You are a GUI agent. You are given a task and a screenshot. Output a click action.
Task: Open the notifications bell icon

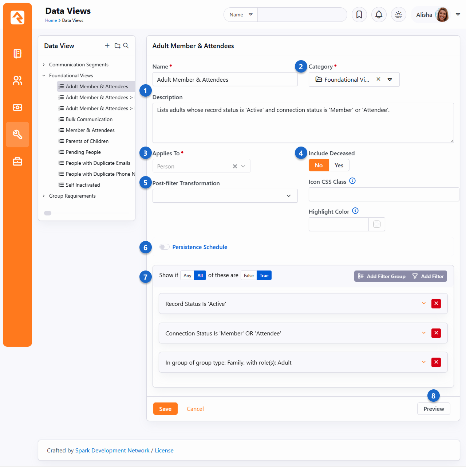pos(379,15)
